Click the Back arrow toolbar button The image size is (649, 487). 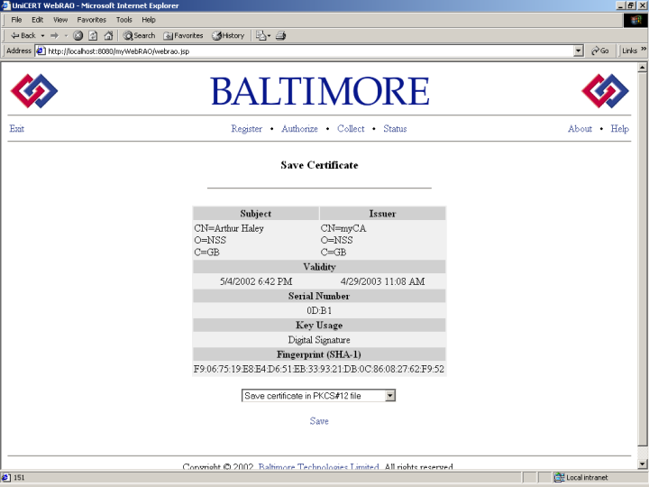(x=23, y=35)
